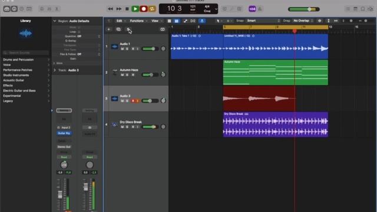
Task: Open the Drag dropdown showing No Overlap
Action: pyautogui.click(x=303, y=21)
